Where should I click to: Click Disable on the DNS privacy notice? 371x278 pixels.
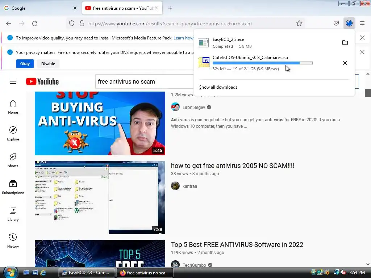click(48, 64)
